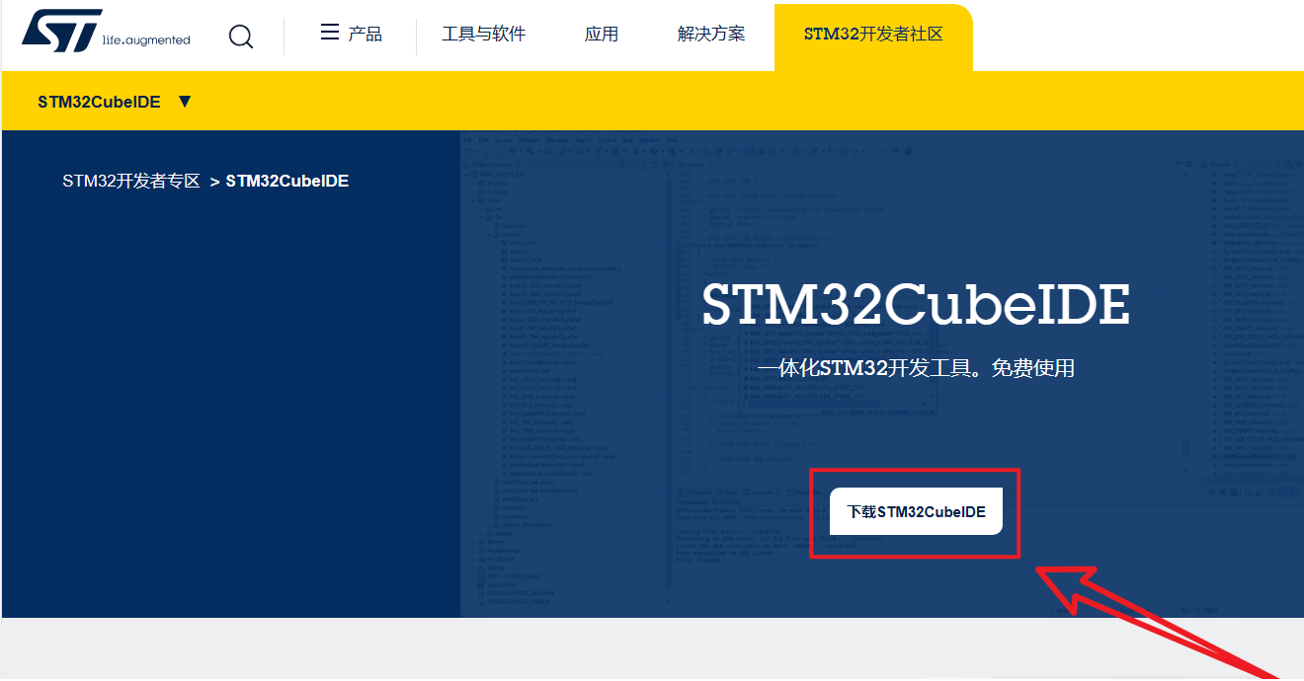Click the STM32CubeIDE breadcrumb item
1304x681 pixels.
point(287,182)
